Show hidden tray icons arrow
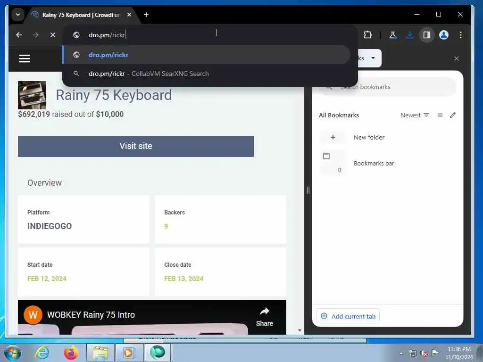483x362 pixels. pyautogui.click(x=401, y=353)
